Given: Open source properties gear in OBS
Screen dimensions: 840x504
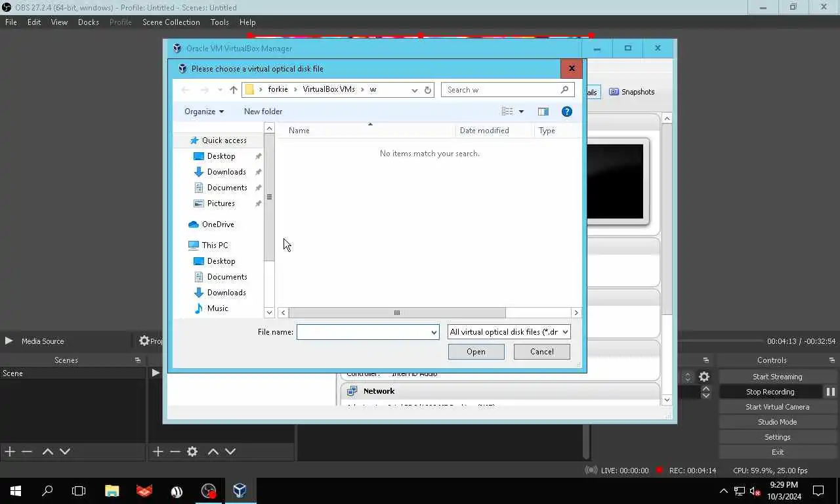Looking at the screenshot, I should coord(192,451).
